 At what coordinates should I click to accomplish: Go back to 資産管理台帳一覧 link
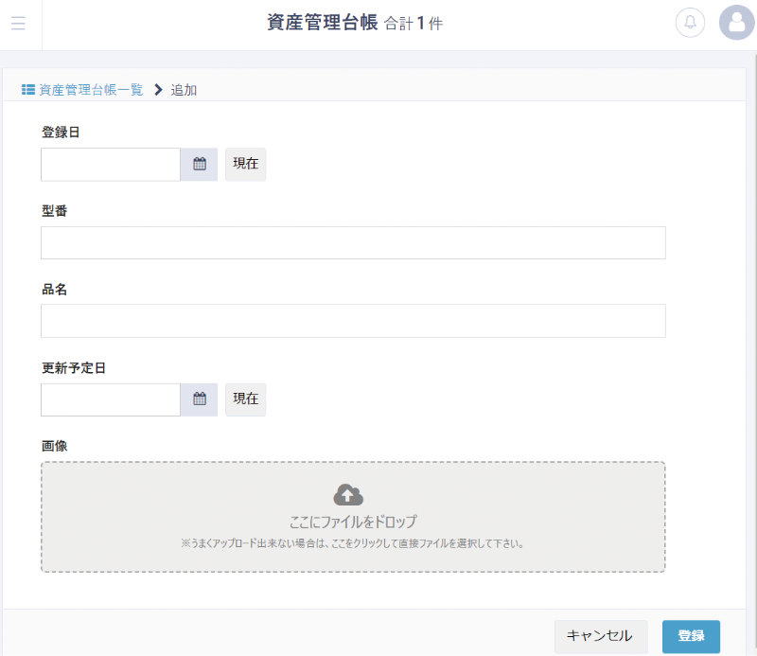click(91, 90)
